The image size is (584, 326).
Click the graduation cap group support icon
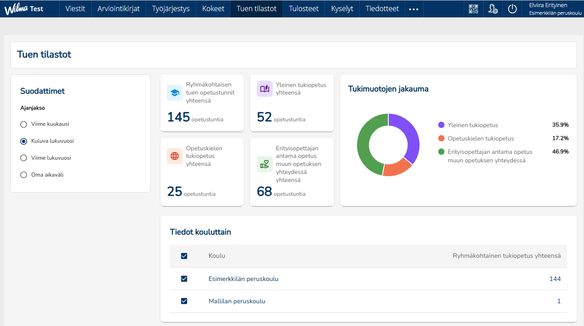pyautogui.click(x=175, y=93)
